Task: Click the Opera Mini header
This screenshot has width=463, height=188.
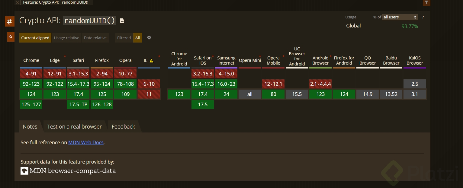Action: tap(250, 60)
